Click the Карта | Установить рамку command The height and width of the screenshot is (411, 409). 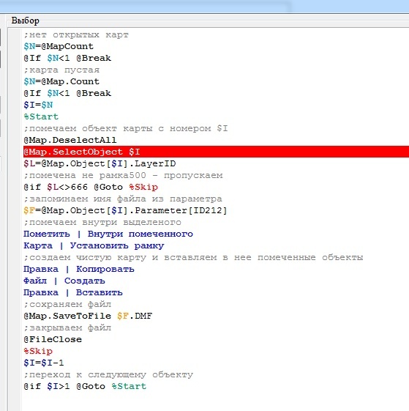click(x=94, y=245)
